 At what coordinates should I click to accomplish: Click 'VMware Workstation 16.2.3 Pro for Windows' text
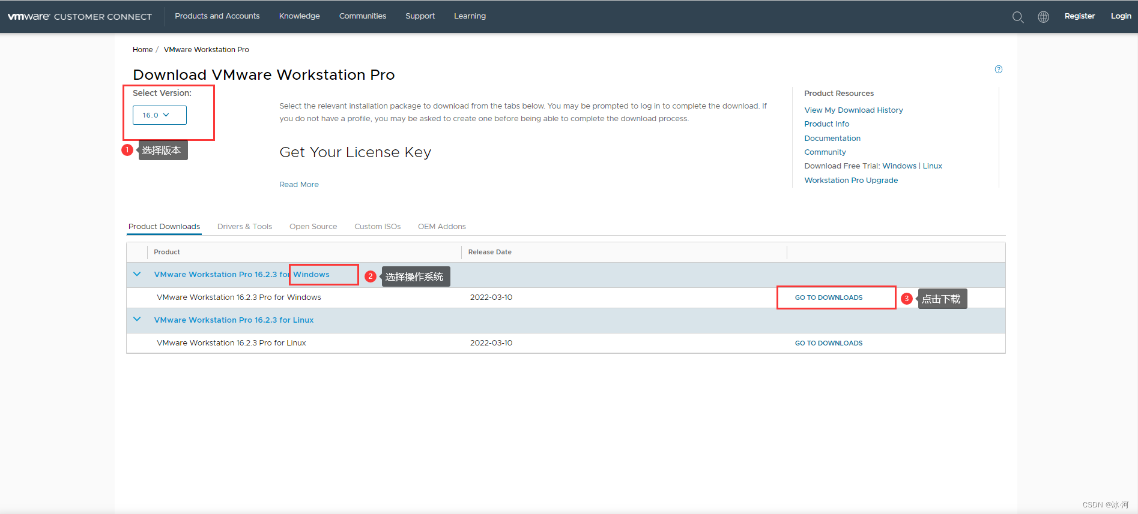239,297
